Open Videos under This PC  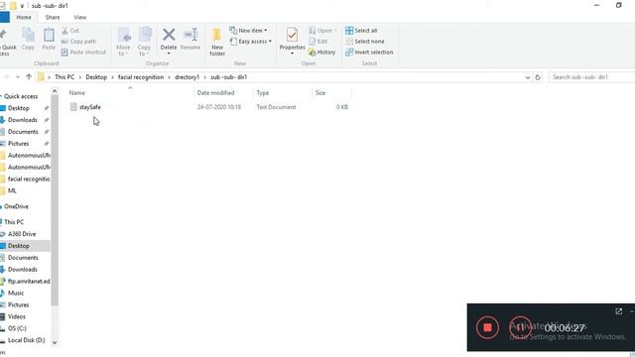17,316
